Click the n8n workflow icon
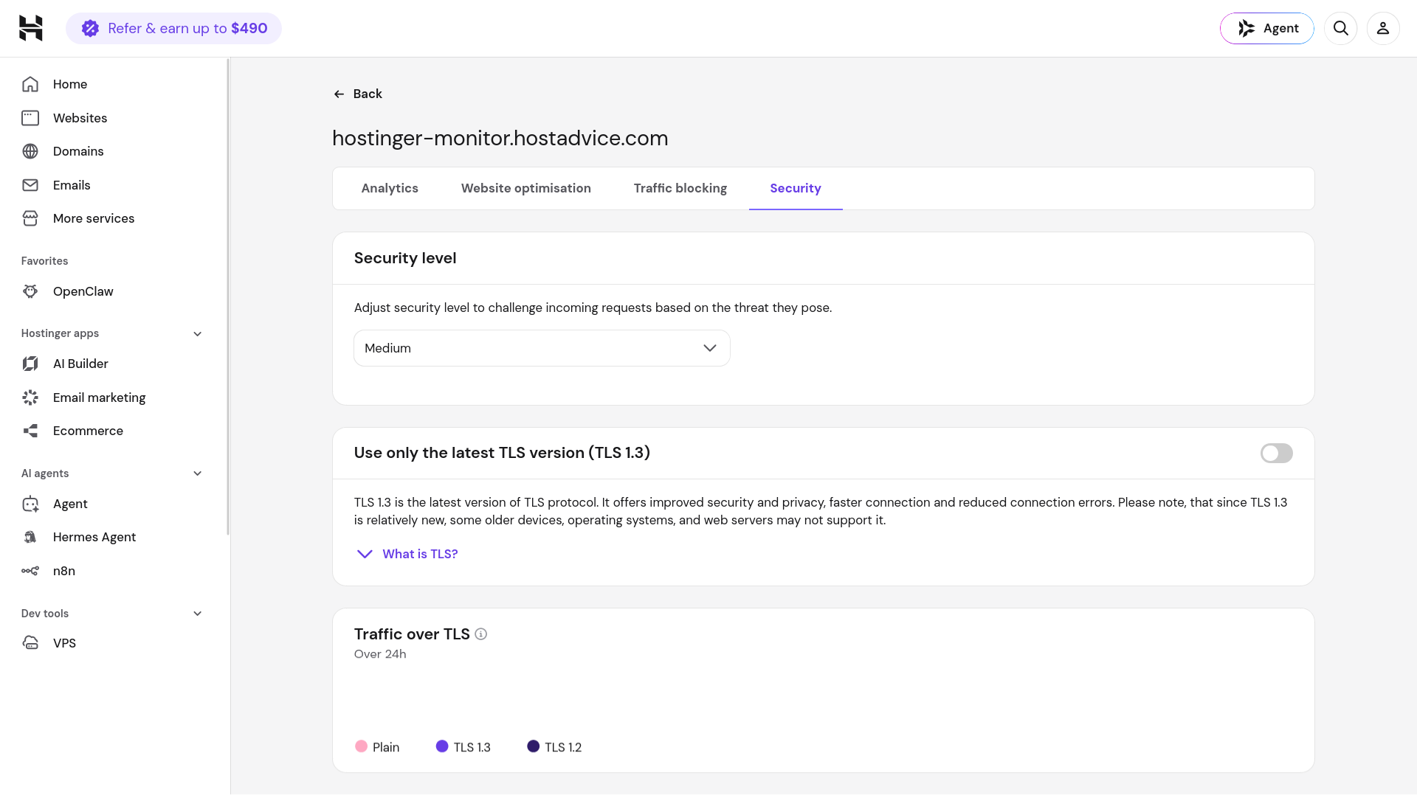Viewport: 1417px width, 795px height. point(30,571)
